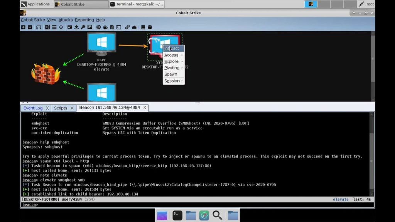395x222 pixels.
Task: Select the Beacon 192.168.46.134@4384 tab
Action: (110, 108)
